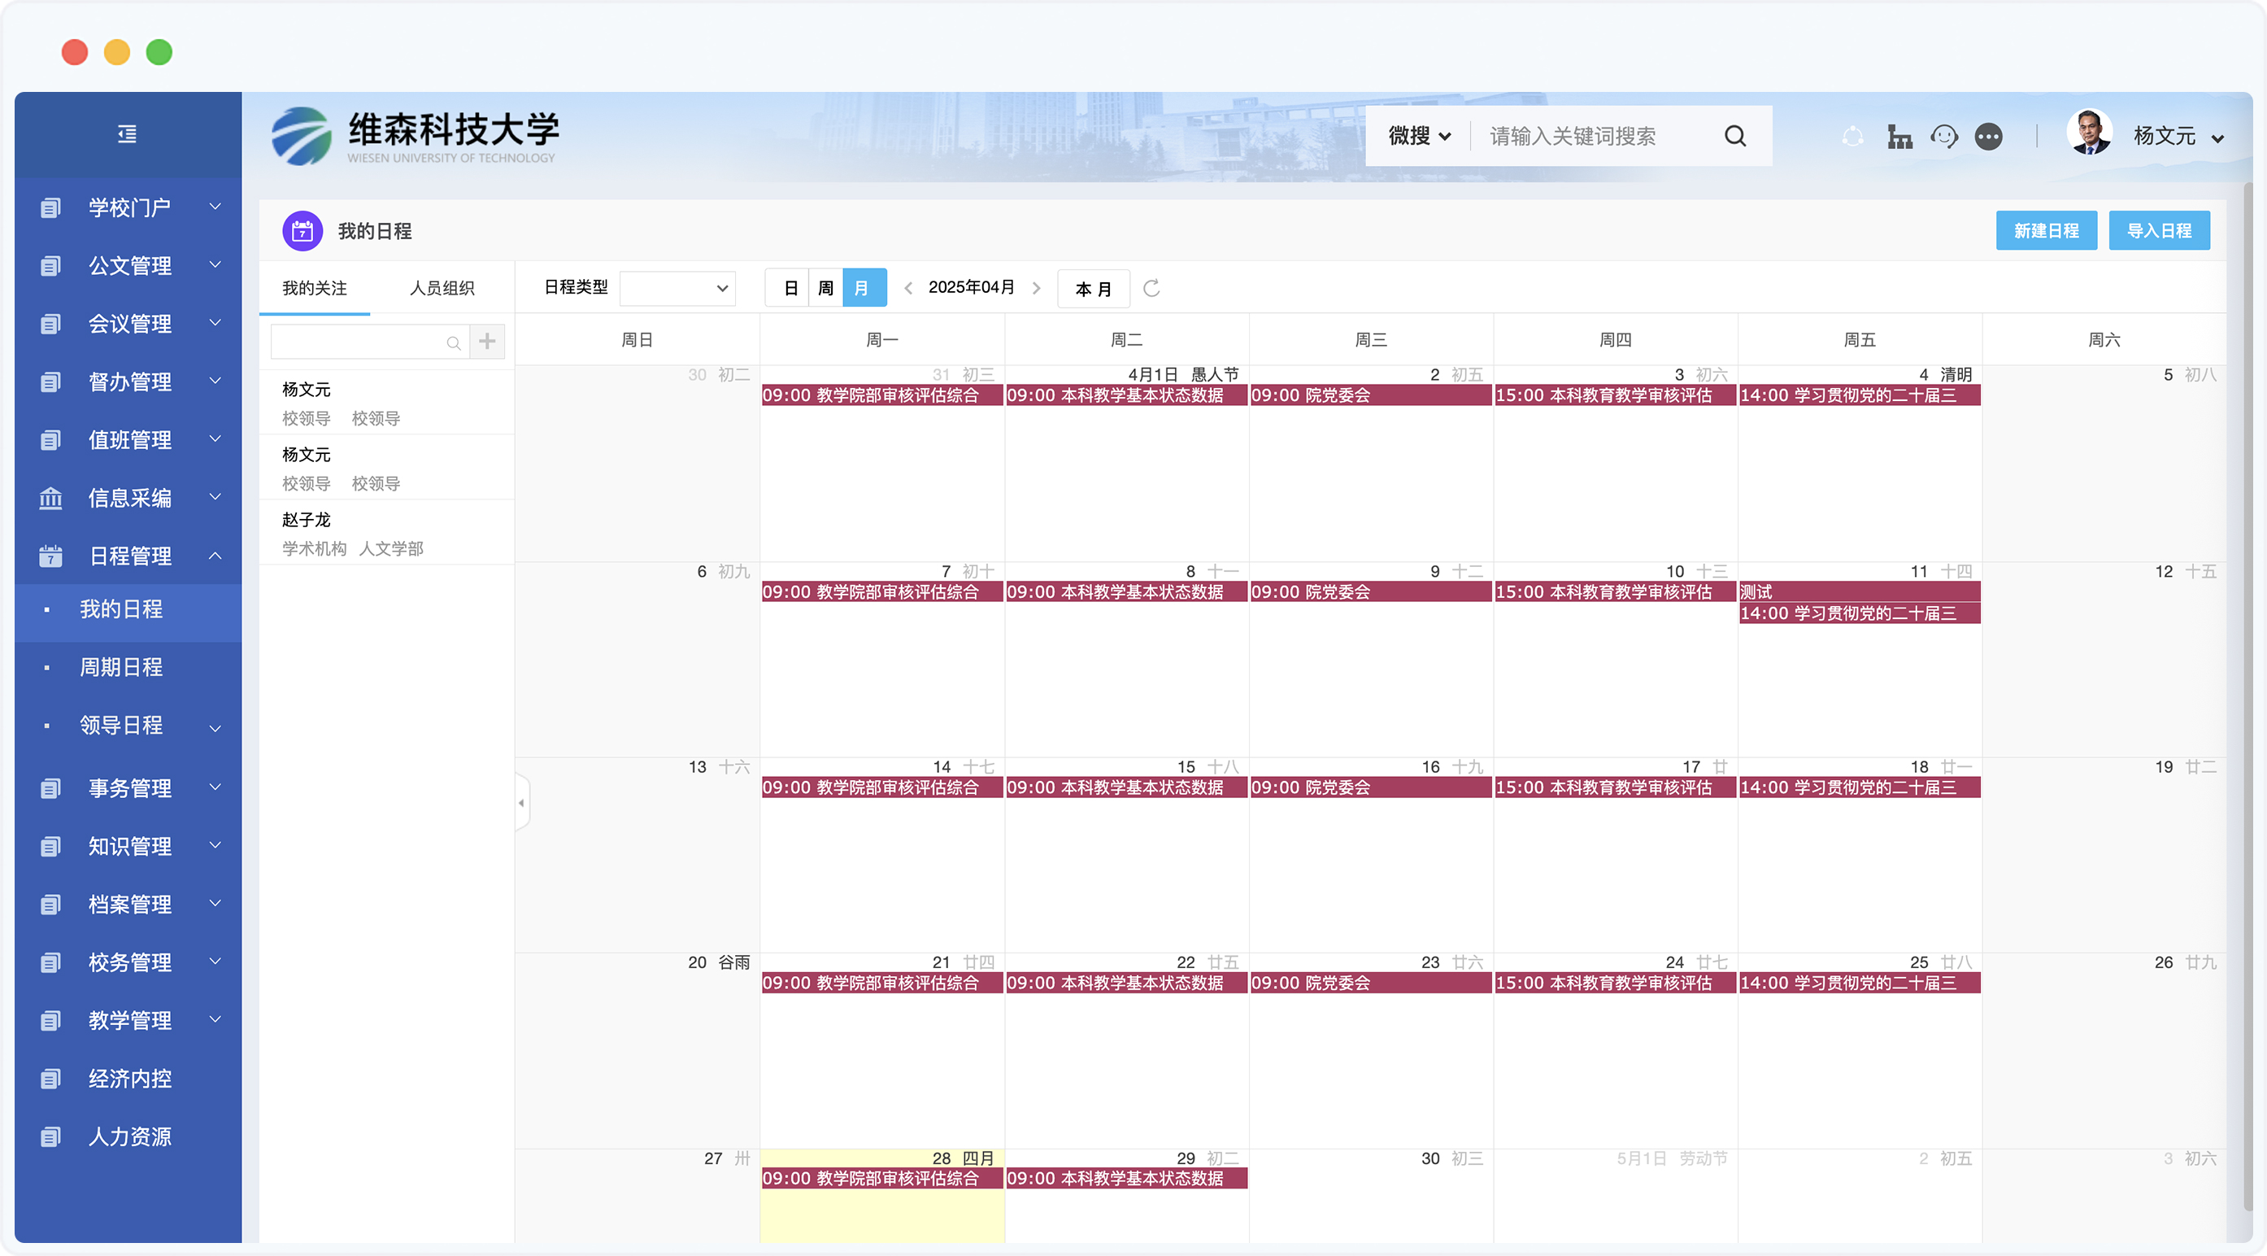Click the 事务管理 sidebar icon

pyautogui.click(x=50, y=788)
